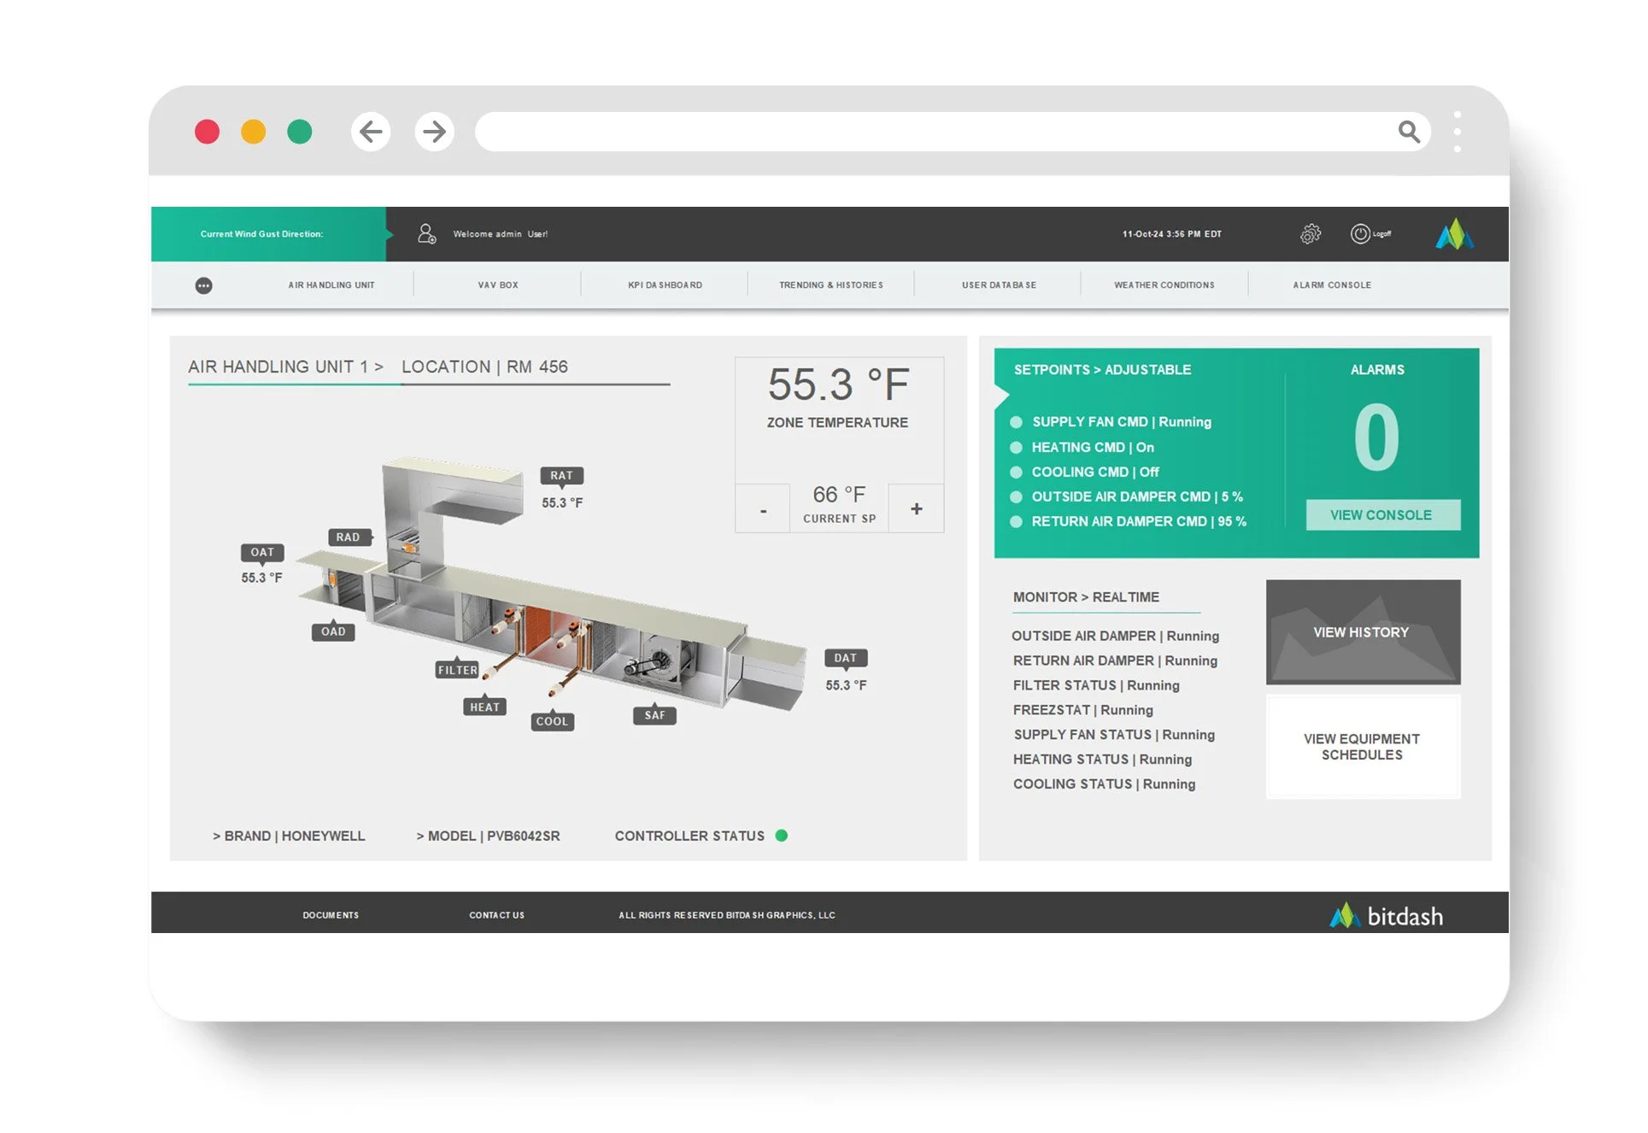Image resolution: width=1648 pixels, height=1133 pixels.
Task: Click VIEW EQUIPMENT SCHEDULES button
Action: [1362, 747]
